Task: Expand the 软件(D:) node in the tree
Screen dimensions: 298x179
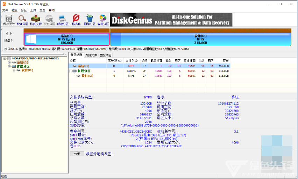Action: pos(14,70)
